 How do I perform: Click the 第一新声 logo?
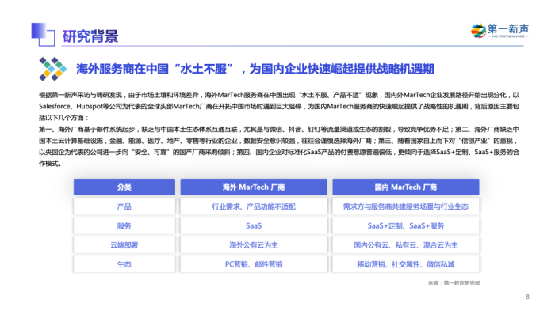point(499,31)
